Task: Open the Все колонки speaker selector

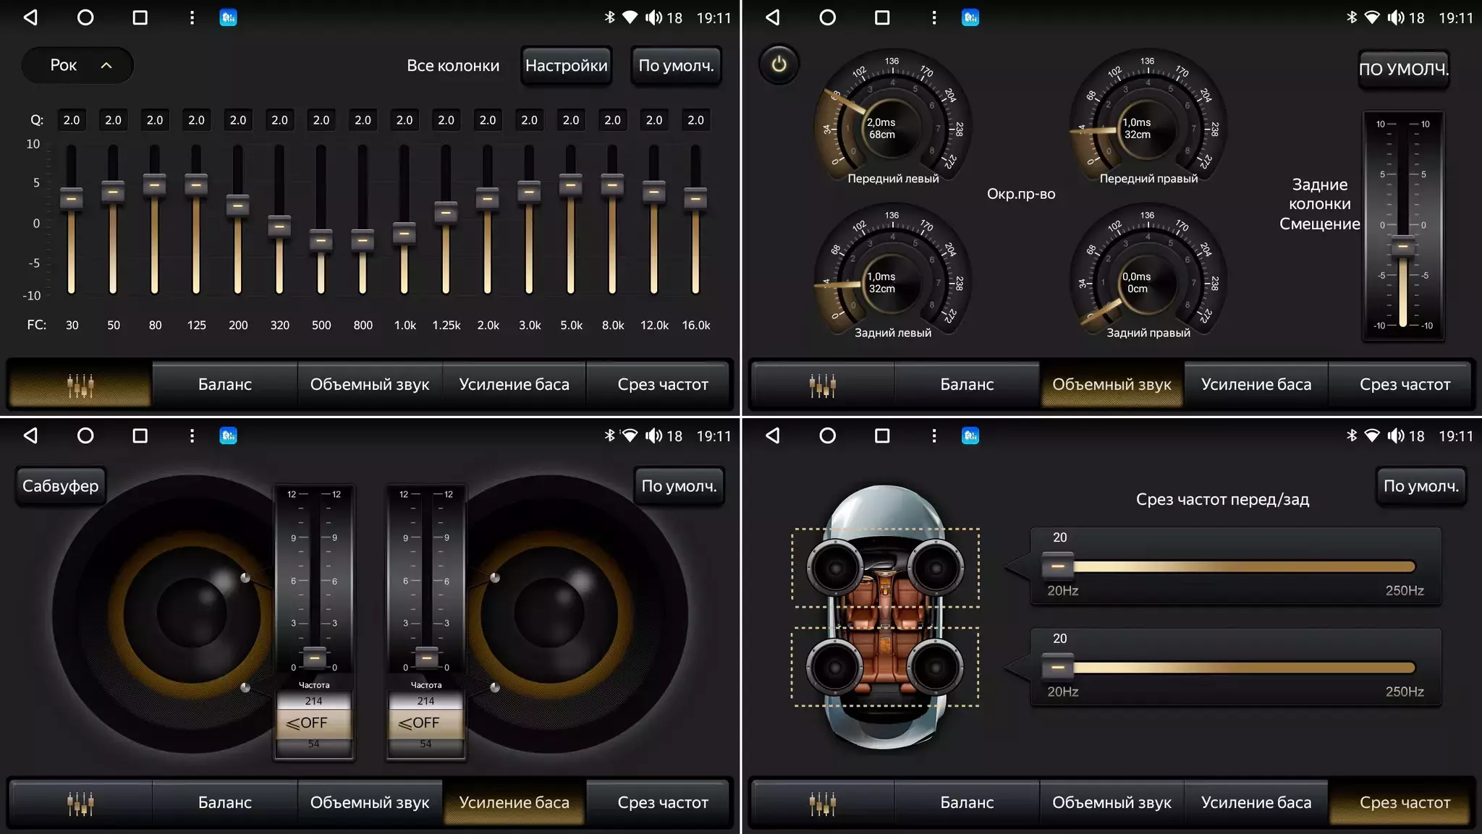Action: [x=453, y=66]
